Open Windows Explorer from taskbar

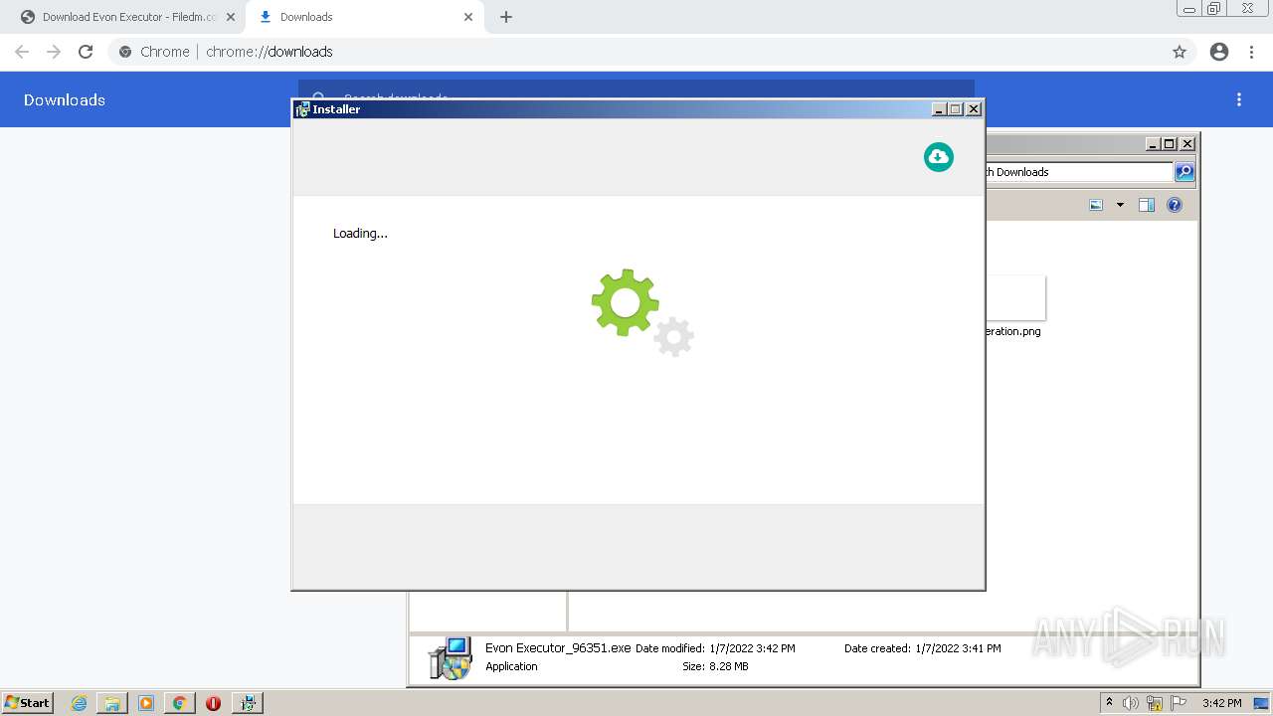coord(112,703)
